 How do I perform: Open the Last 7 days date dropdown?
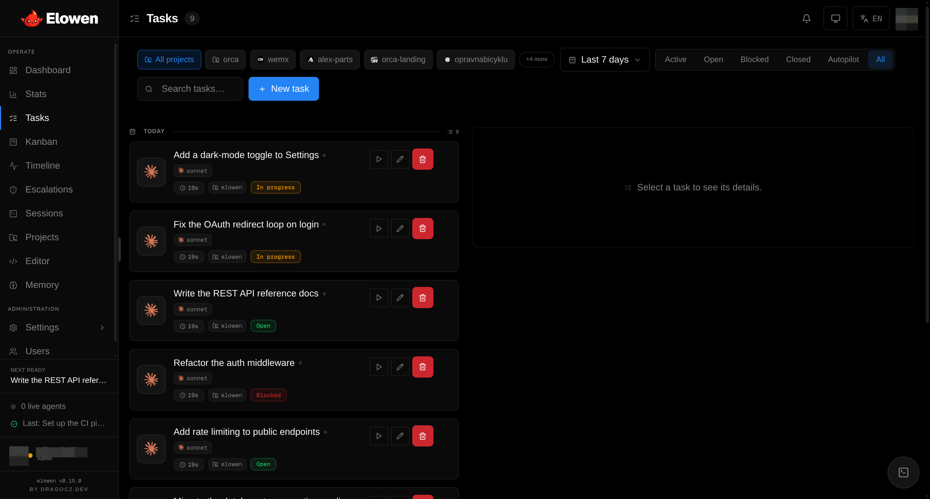click(604, 60)
